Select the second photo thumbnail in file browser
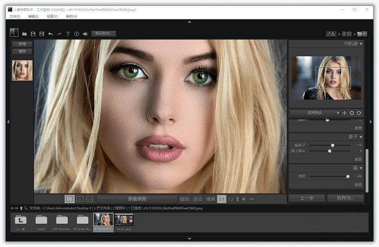Viewport: 379px width, 247px height. coord(123,220)
